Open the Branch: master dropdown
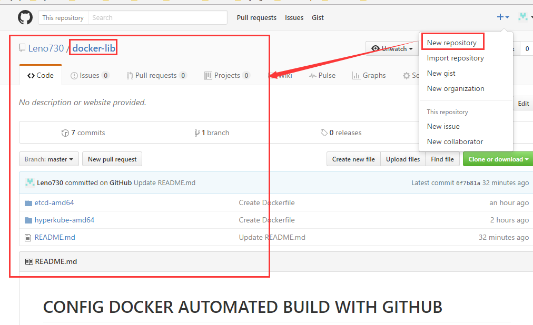The height and width of the screenshot is (325, 533). click(x=49, y=159)
